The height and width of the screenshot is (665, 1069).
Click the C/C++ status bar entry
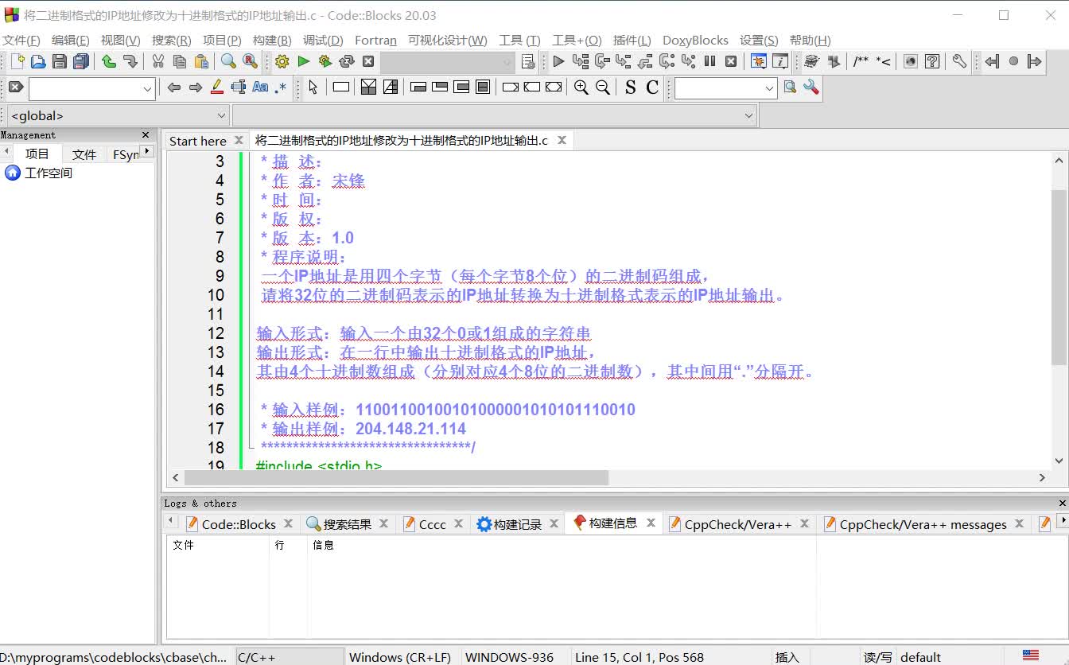click(x=290, y=657)
